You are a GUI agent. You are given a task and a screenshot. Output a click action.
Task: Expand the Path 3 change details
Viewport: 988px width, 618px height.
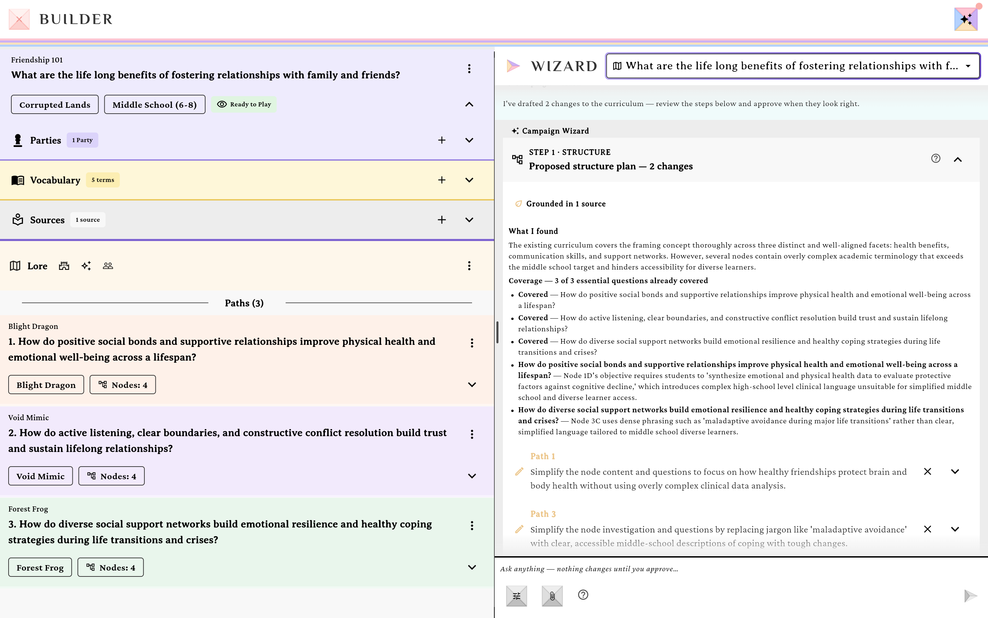click(955, 529)
